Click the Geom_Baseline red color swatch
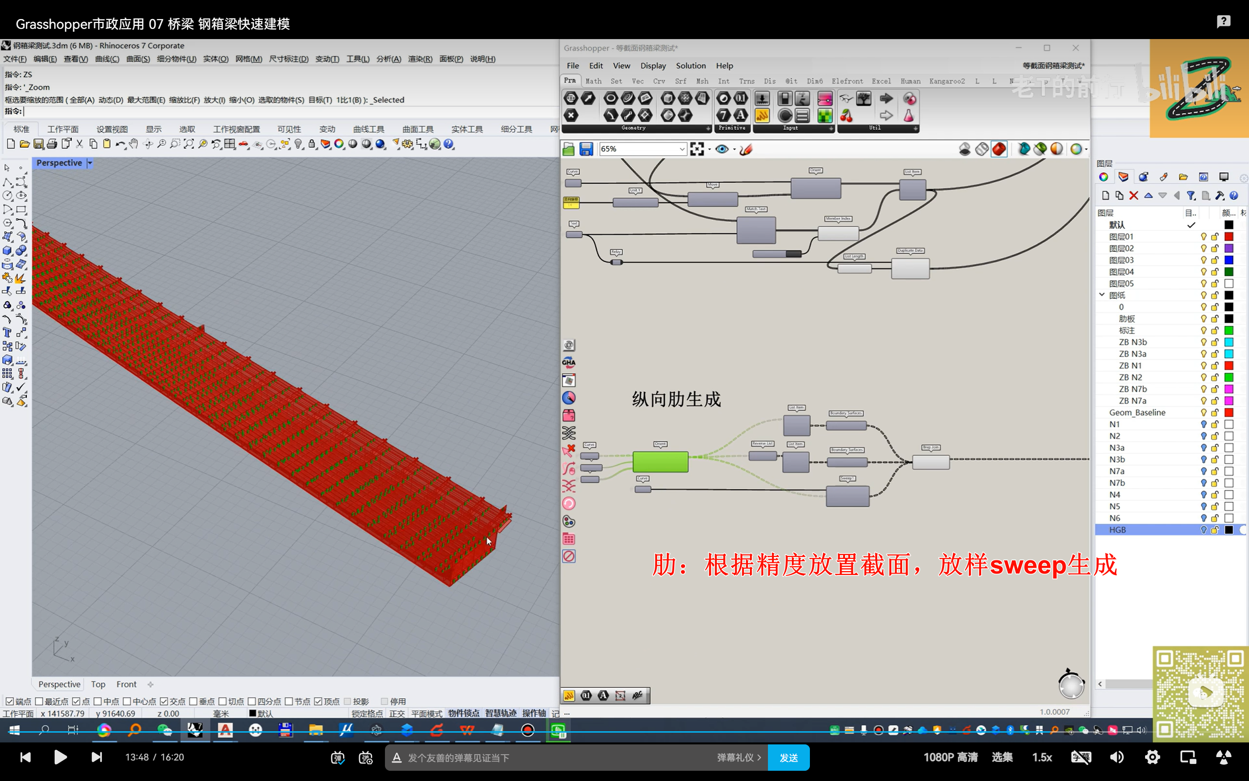The width and height of the screenshot is (1249, 781). click(1229, 412)
